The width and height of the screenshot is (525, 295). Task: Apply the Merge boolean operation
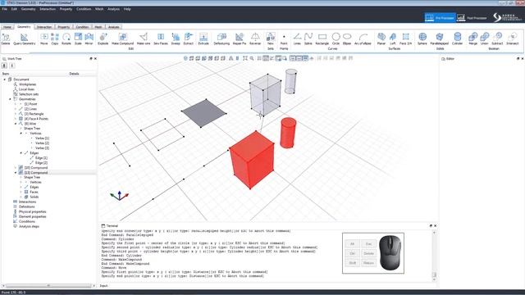pyautogui.click(x=472, y=39)
